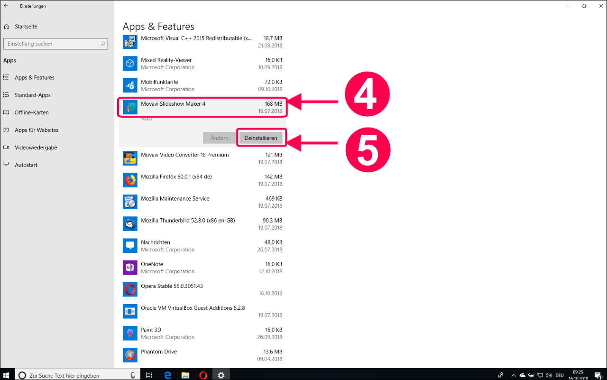Select Microsoft Visual C++ 2015 Redistributable entry
Image resolution: width=607 pixels, height=380 pixels.
point(202,42)
